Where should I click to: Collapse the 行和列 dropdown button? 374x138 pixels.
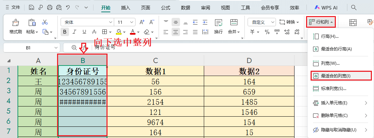tap(321, 22)
